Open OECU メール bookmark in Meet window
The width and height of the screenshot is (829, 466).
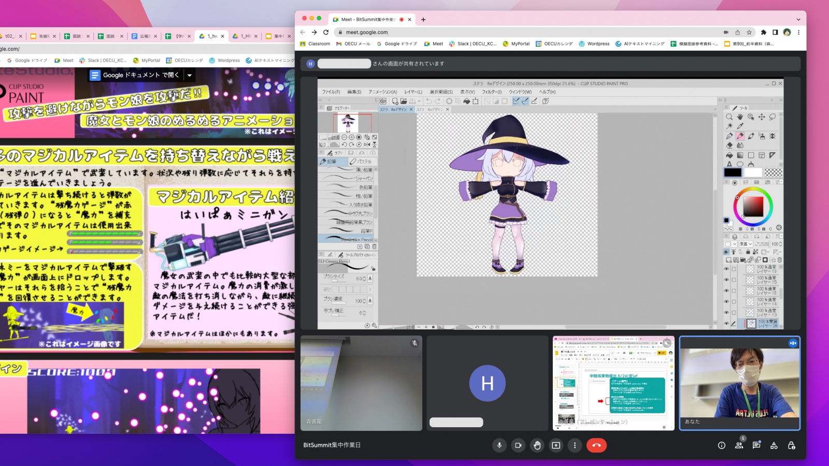353,44
